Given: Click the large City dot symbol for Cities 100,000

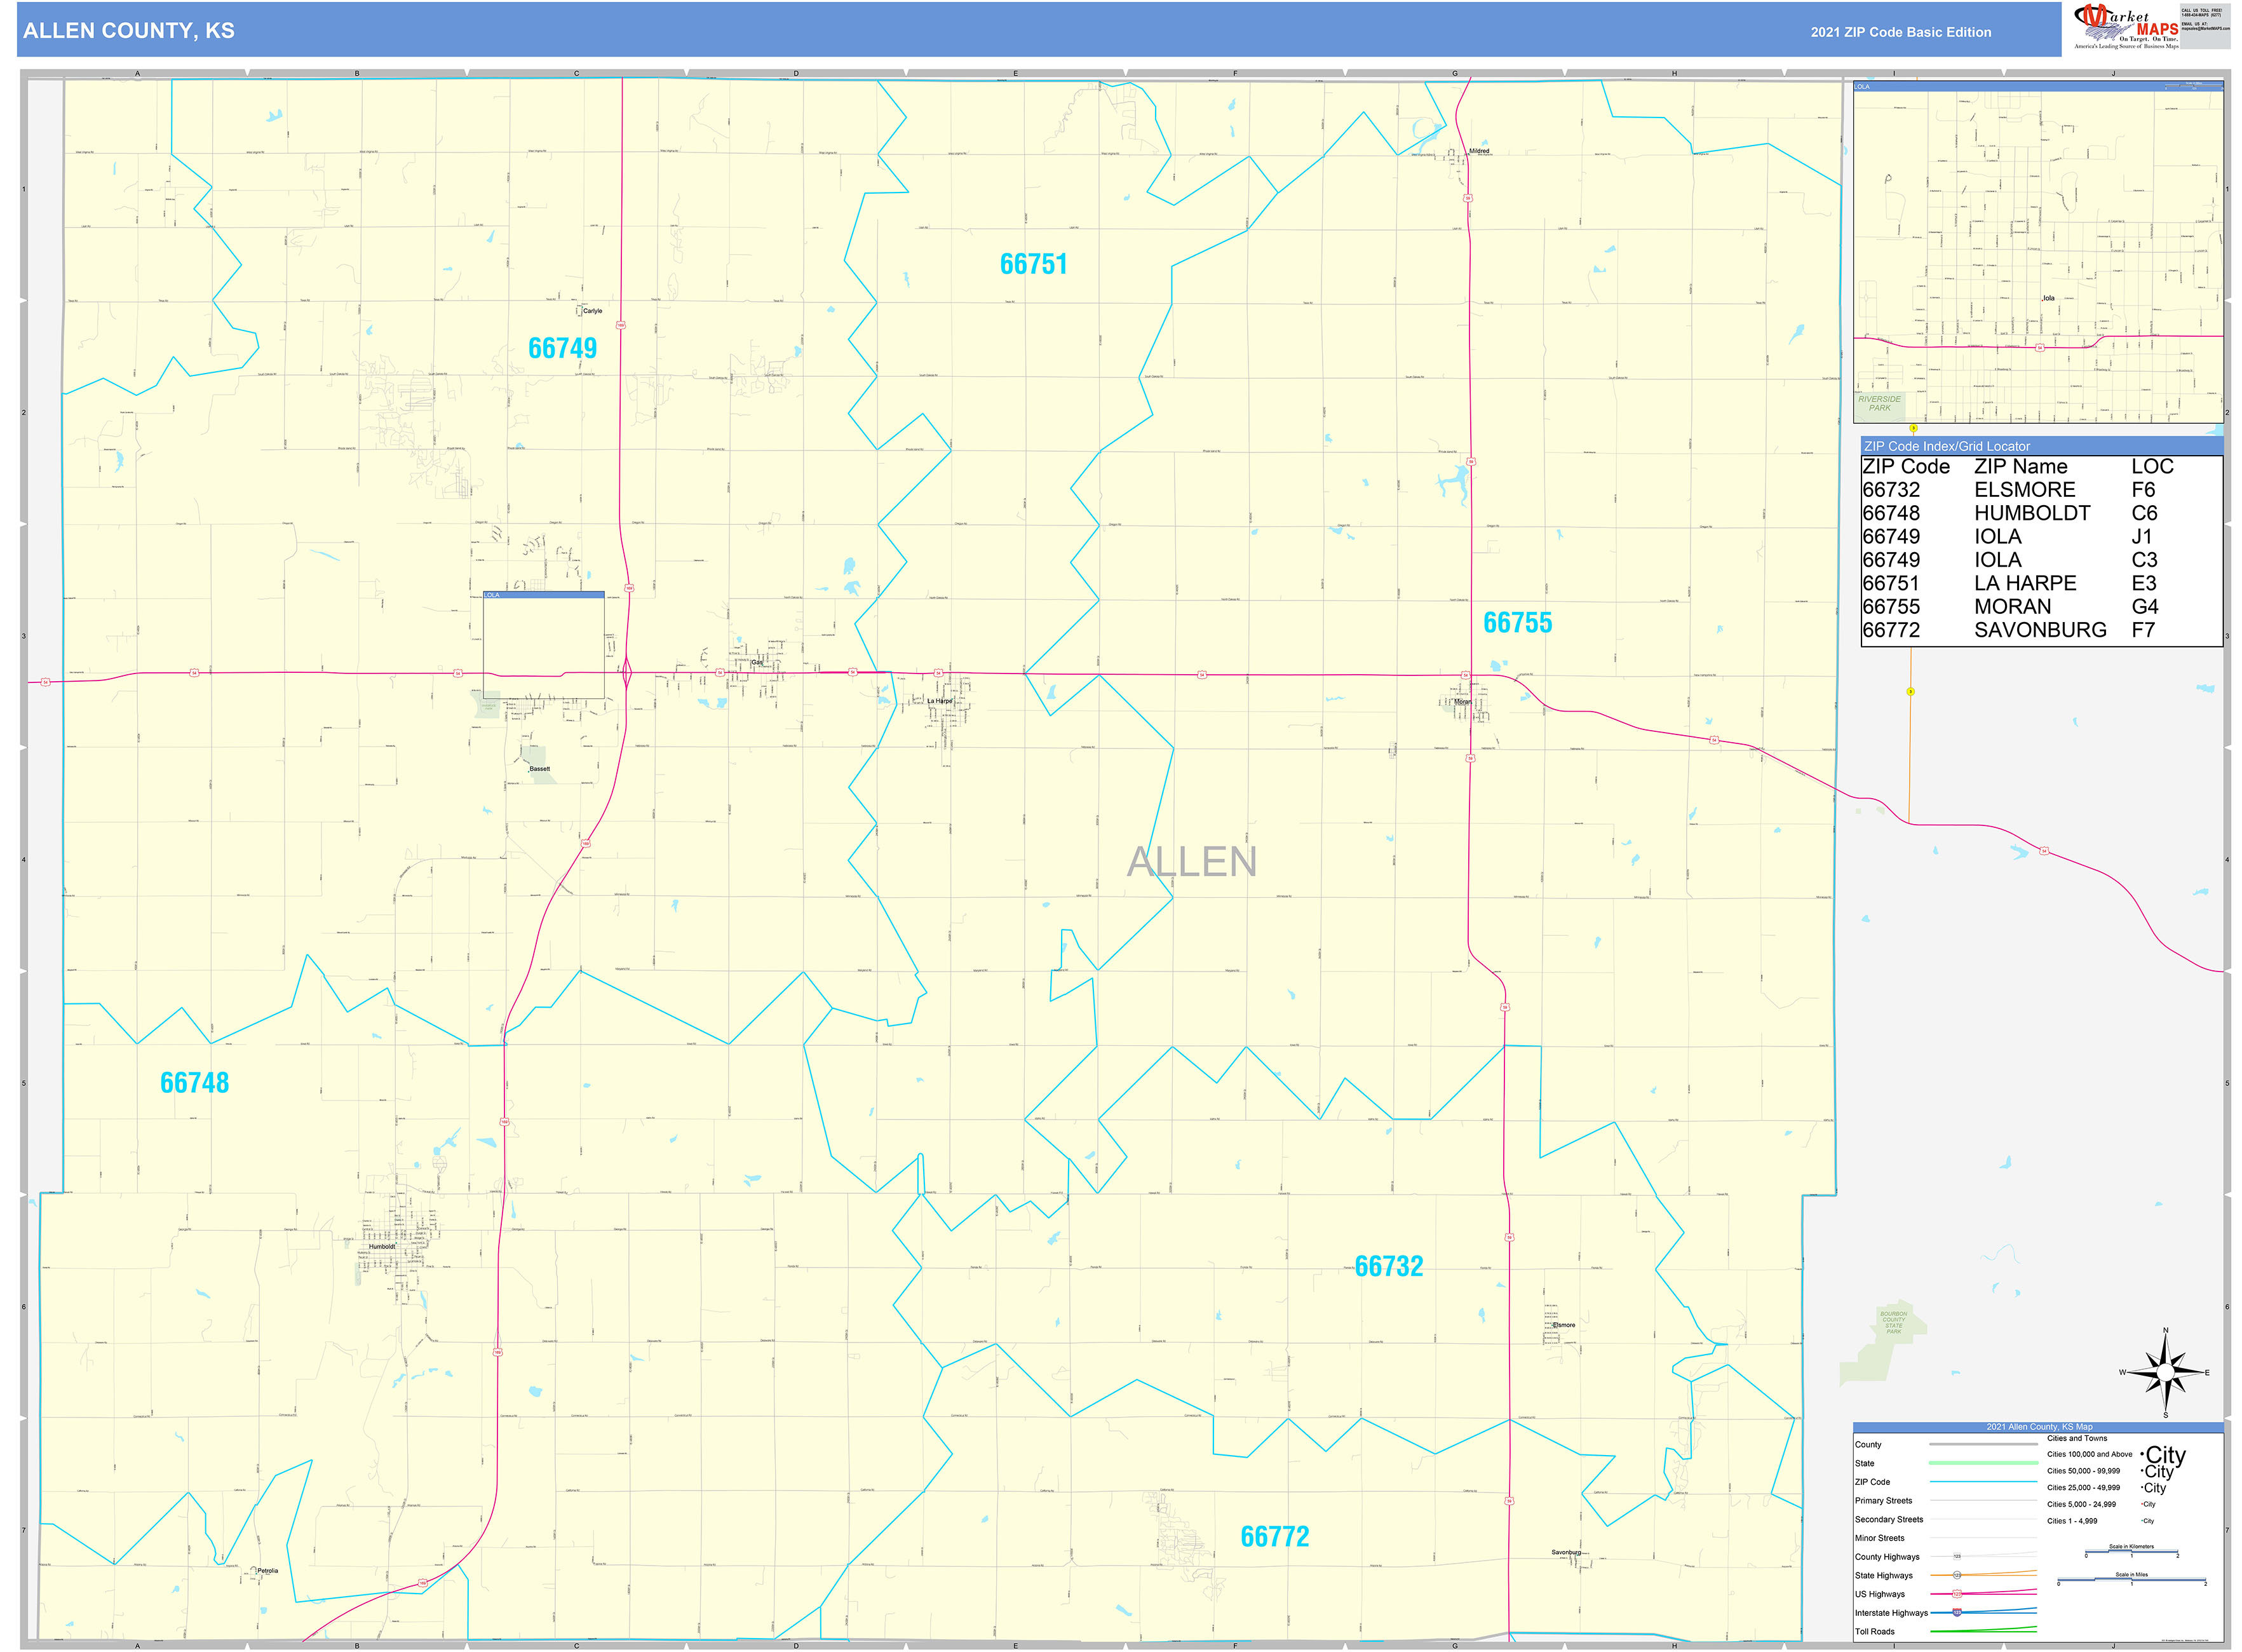Looking at the screenshot, I should pyautogui.click(x=2142, y=1455).
